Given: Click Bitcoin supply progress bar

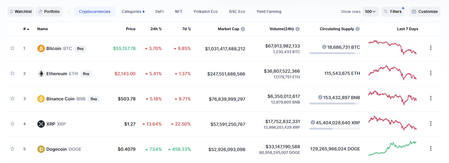Looking at the screenshot, I should (x=335, y=53).
